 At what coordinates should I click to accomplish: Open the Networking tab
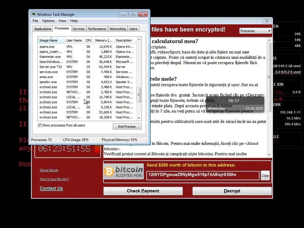118,29
